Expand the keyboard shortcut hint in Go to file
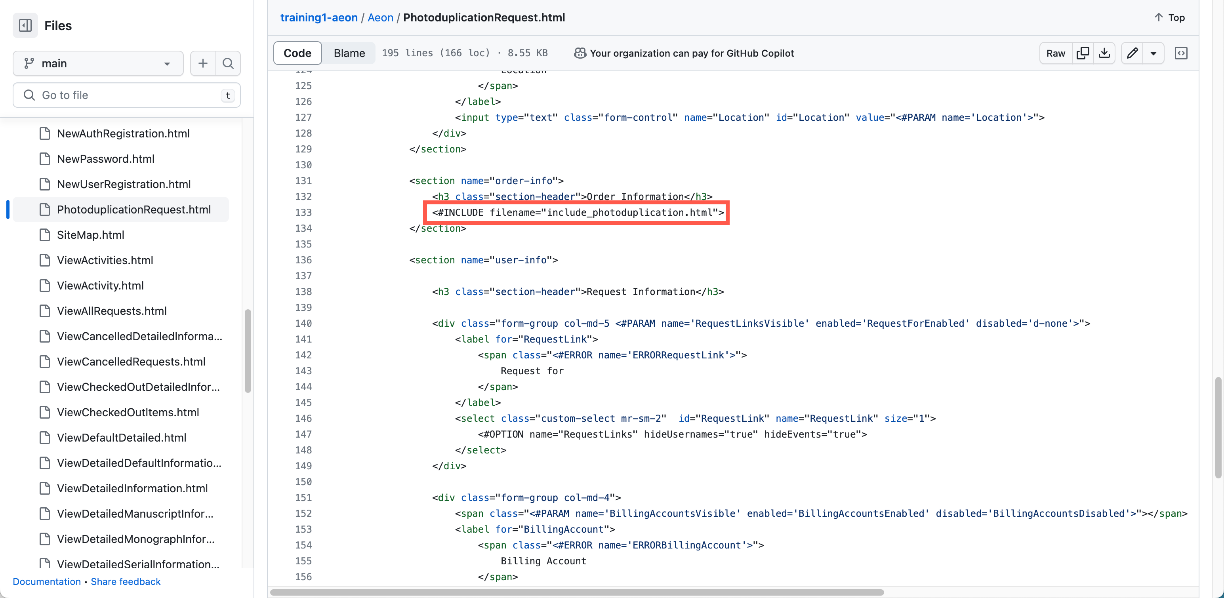Screen dimensions: 1224x598 click(x=228, y=95)
